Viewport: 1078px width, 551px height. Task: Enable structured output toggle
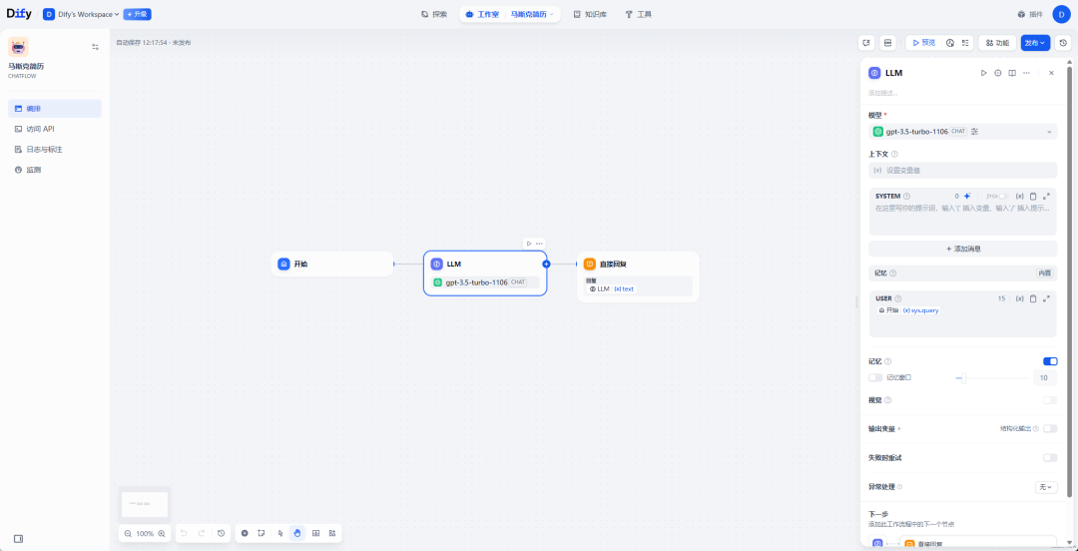1050,428
